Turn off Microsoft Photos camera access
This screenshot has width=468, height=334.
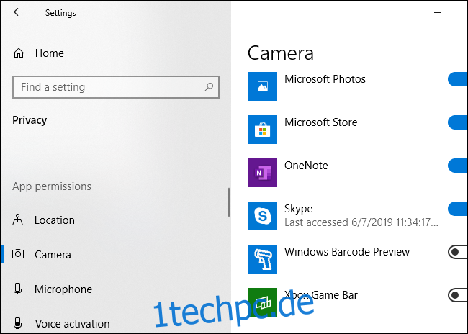pos(457,79)
